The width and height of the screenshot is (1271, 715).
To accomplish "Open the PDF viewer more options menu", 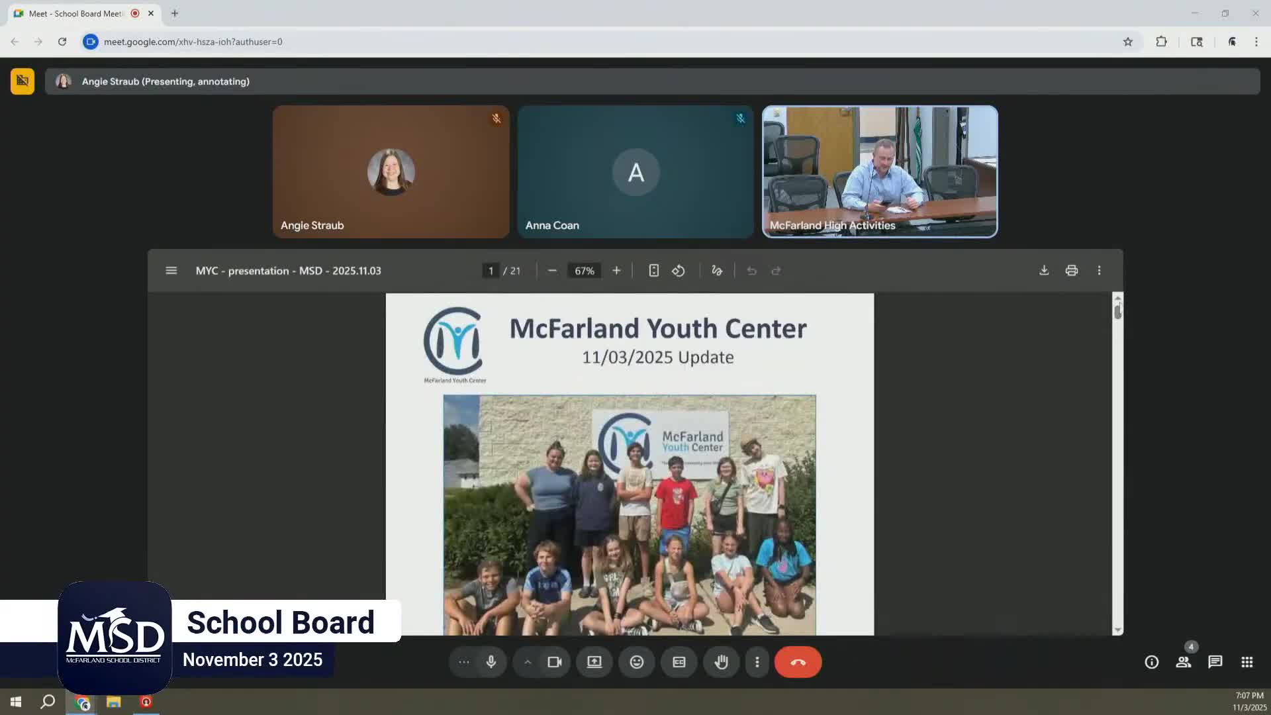I will pos(1099,270).
